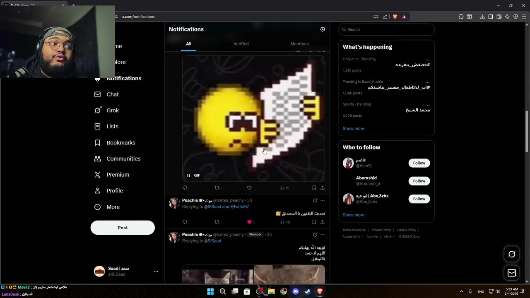Viewport: 530px width, 298px height.
Task: Reply to Peachie's post with 40 views
Action: tap(185, 222)
